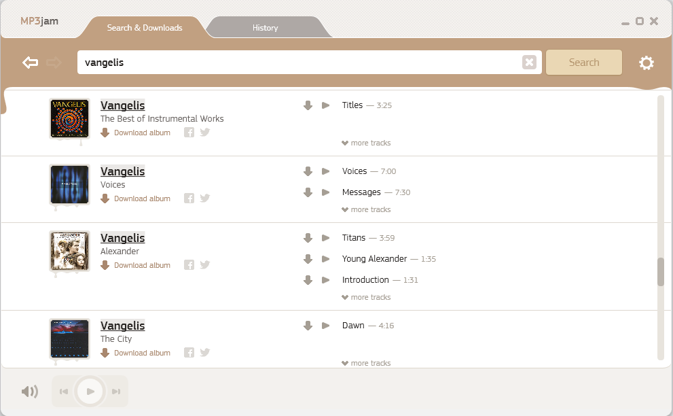Download the Introduction track
Viewport: 673px width, 416px height.
point(308,280)
